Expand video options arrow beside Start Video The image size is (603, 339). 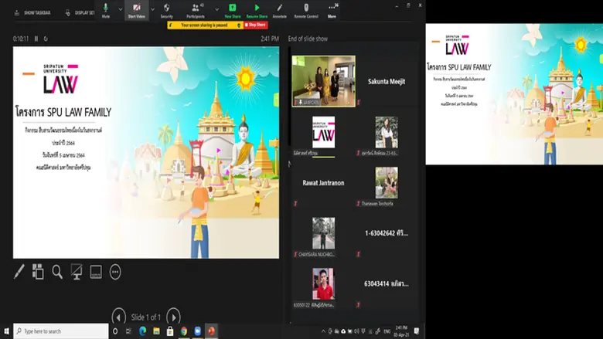152,9
